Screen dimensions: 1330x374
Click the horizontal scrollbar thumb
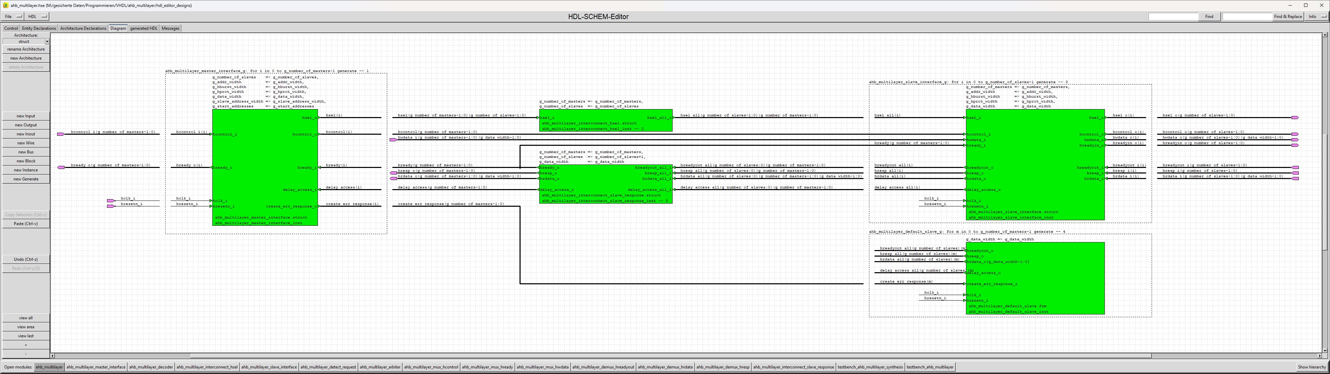coord(671,355)
